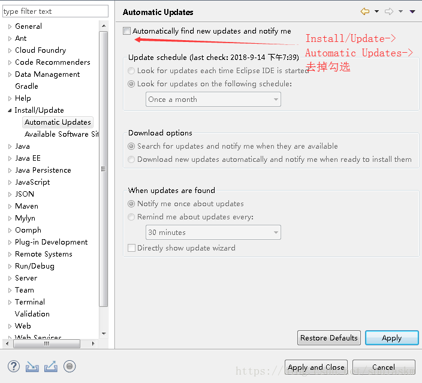Expand the General tree node

[10, 26]
